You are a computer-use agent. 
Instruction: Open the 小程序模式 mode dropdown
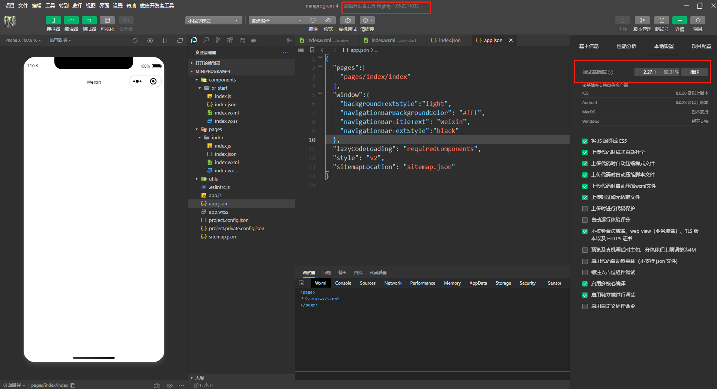point(213,20)
